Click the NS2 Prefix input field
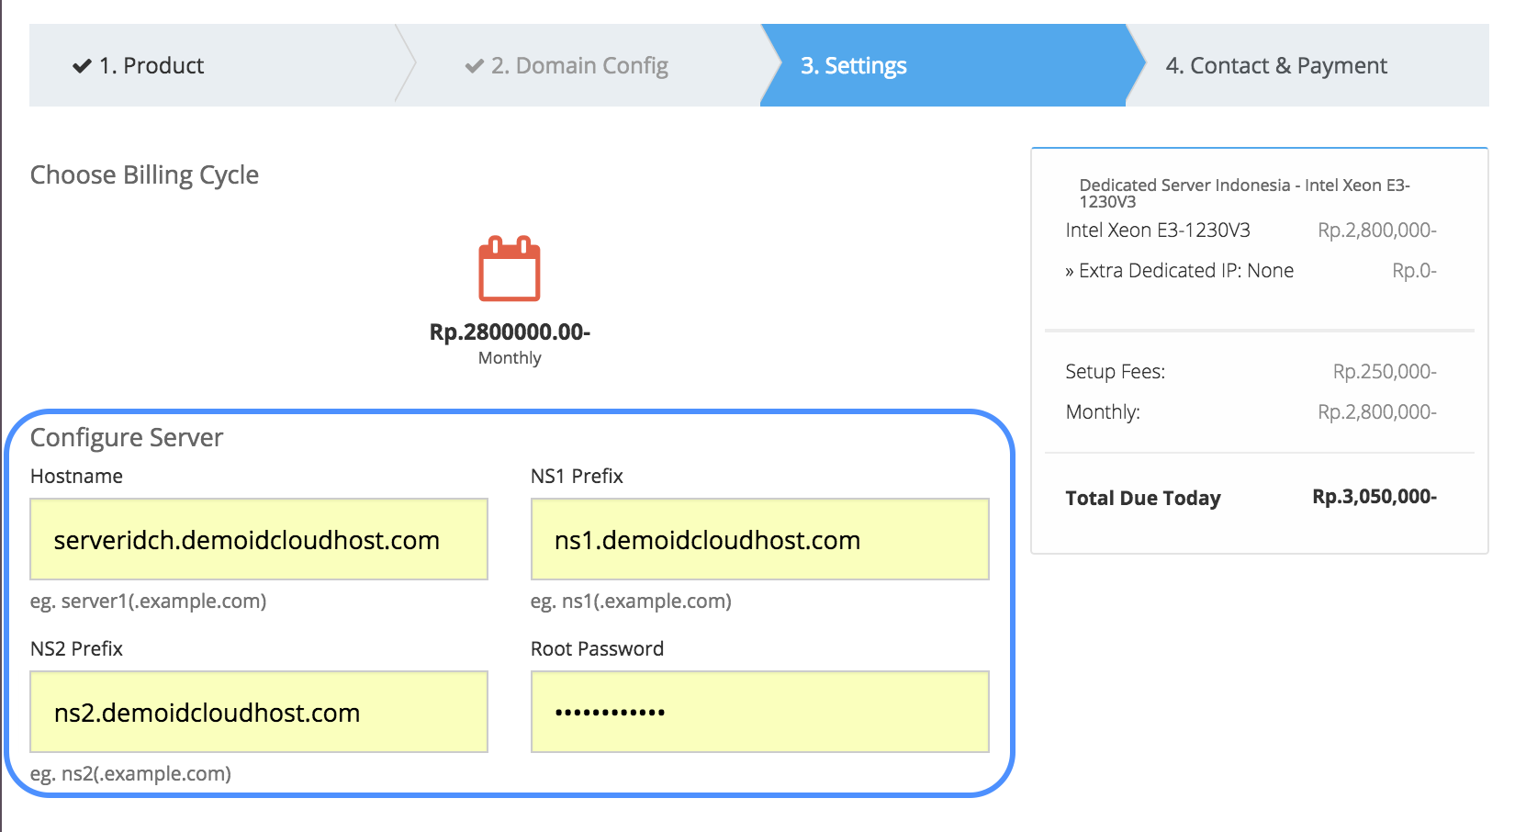Image resolution: width=1526 pixels, height=832 pixels. tap(258, 712)
